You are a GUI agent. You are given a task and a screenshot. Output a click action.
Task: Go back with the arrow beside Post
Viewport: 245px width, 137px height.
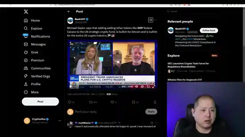click(x=69, y=11)
